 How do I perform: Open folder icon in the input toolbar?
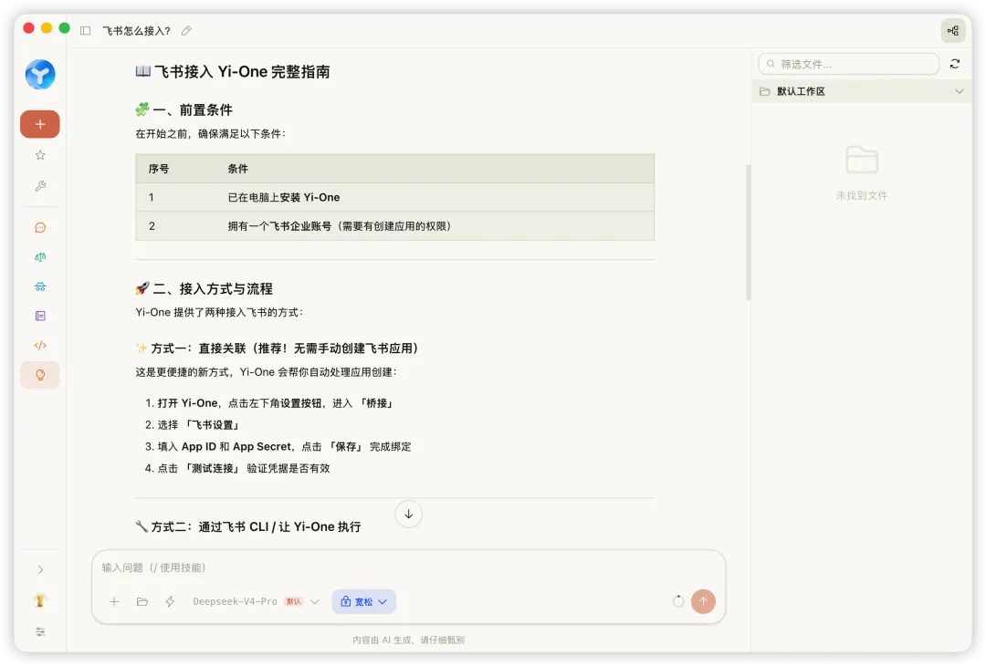coord(142,602)
